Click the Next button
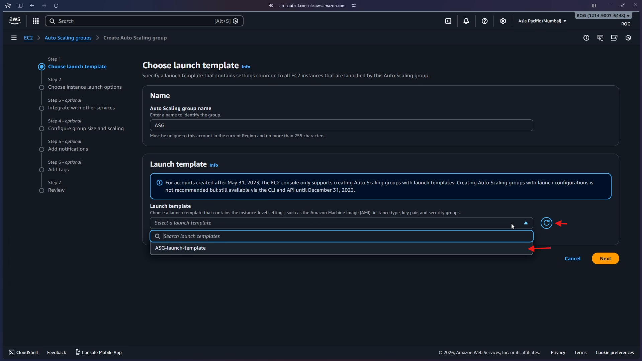Screen dimensions: 642x361 (605, 258)
